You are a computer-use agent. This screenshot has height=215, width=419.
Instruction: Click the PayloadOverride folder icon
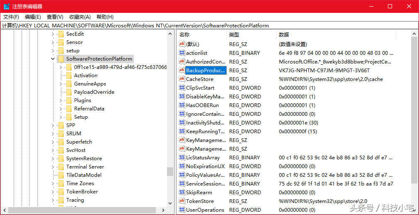tap(69, 92)
